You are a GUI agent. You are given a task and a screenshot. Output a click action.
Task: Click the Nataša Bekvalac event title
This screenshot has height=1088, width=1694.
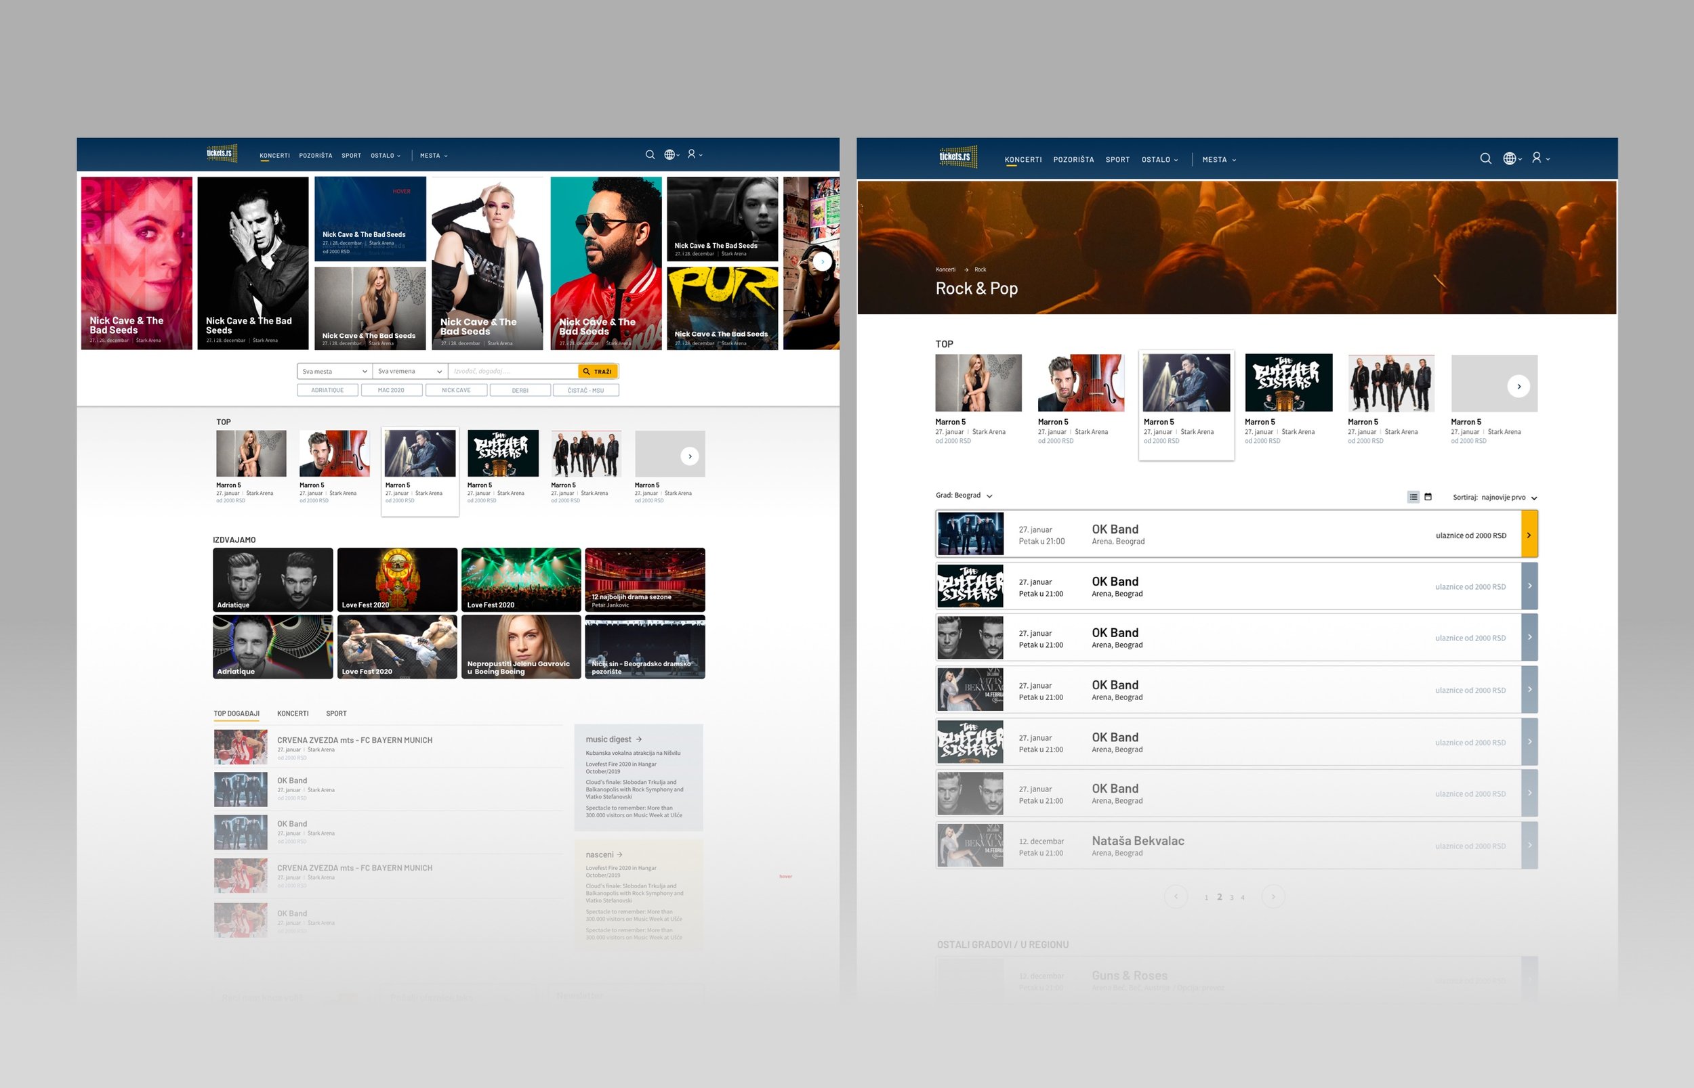(x=1138, y=841)
